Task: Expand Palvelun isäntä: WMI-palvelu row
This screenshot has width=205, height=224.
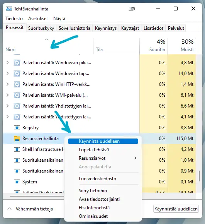Action: 8,95
